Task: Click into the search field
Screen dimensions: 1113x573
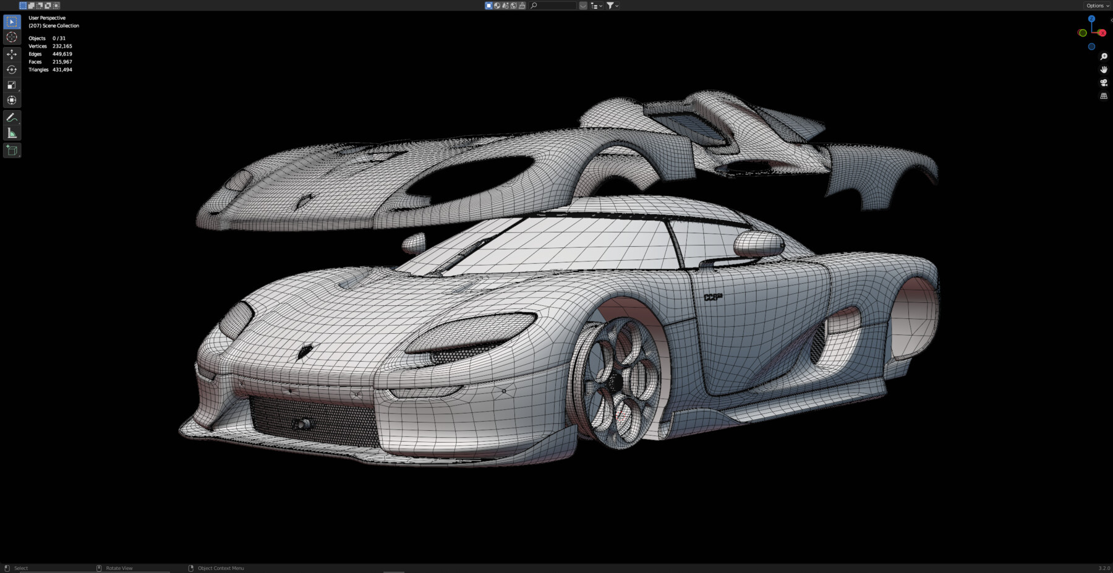Action: [553, 6]
